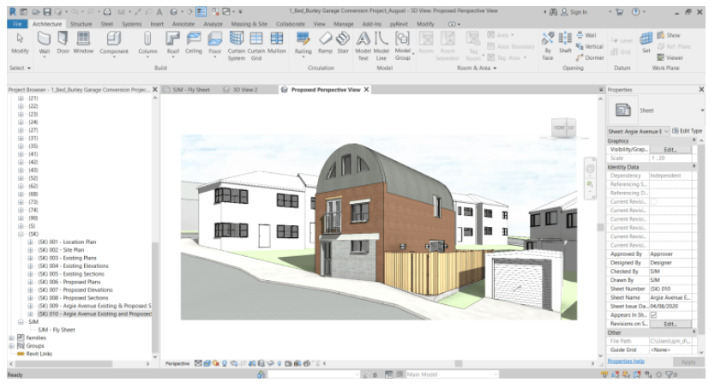Expand the Groups node
The height and width of the screenshot is (388, 715).
point(11,346)
